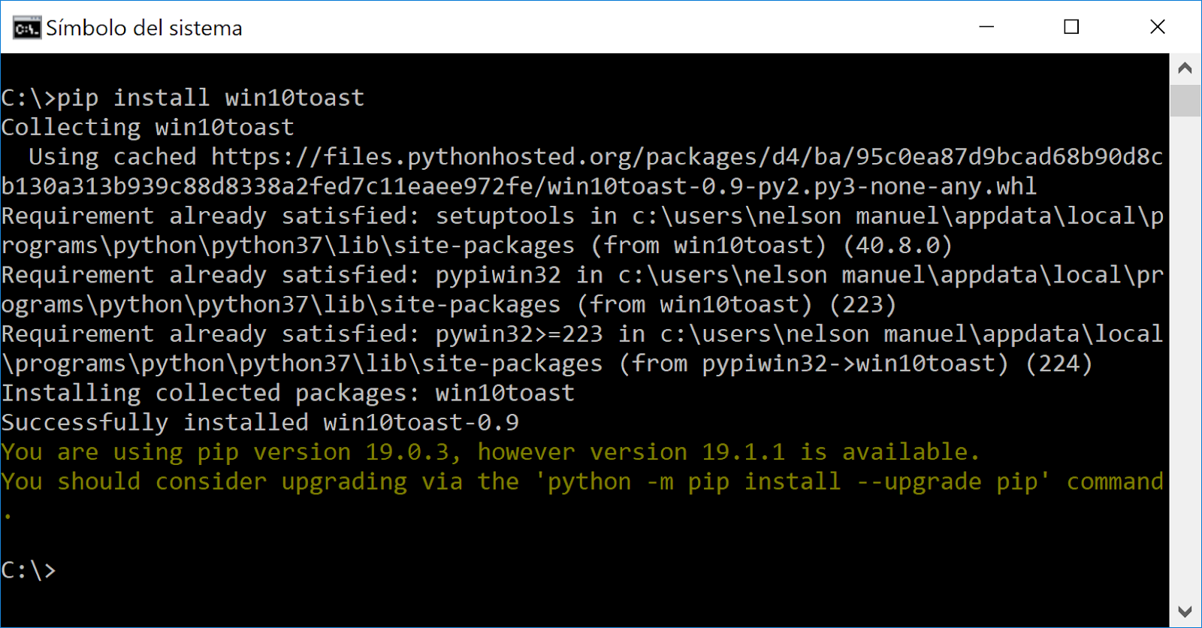The image size is (1202, 628).
Task: Click the yellow pip upgrade warning text
Action: coord(488,451)
